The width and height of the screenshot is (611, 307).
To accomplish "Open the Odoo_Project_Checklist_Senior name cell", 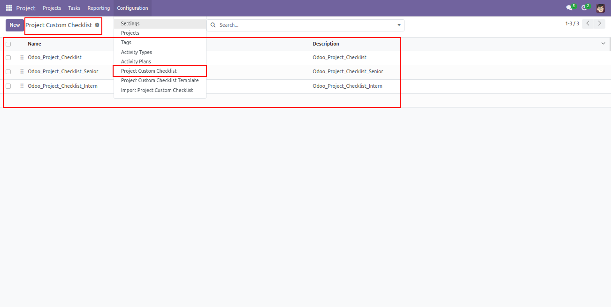I will pyautogui.click(x=63, y=71).
